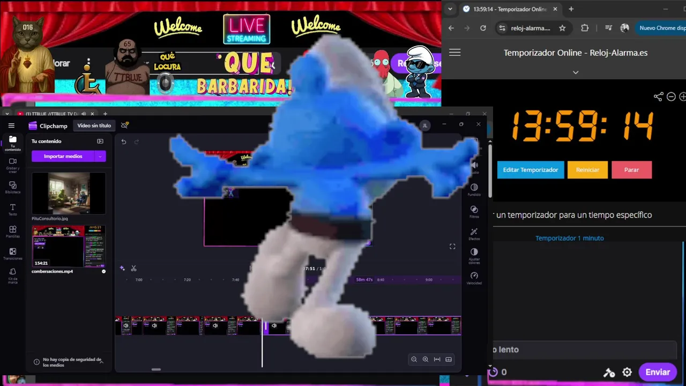Open the timer site hamburger menu

coord(454,53)
